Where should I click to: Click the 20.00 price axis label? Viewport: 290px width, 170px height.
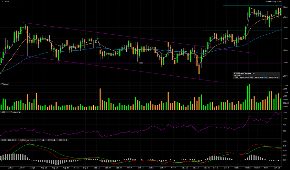click(285, 7)
